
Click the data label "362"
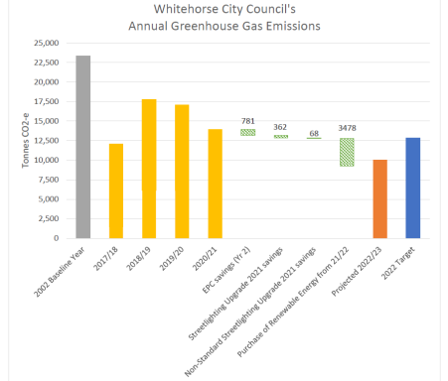coord(280,127)
